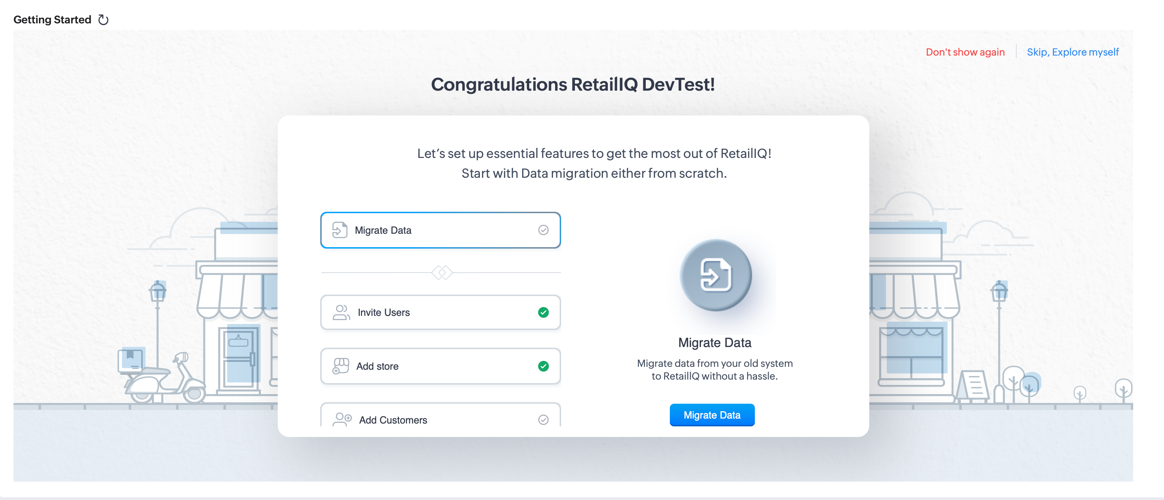This screenshot has height=500, width=1164.
Task: Select the Invite Users step
Action: (x=441, y=312)
